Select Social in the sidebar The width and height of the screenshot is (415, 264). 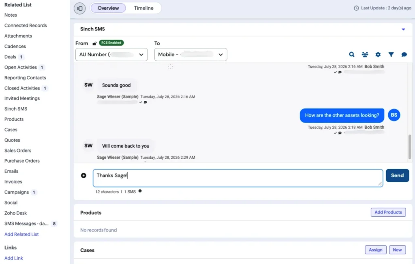pyautogui.click(x=11, y=202)
